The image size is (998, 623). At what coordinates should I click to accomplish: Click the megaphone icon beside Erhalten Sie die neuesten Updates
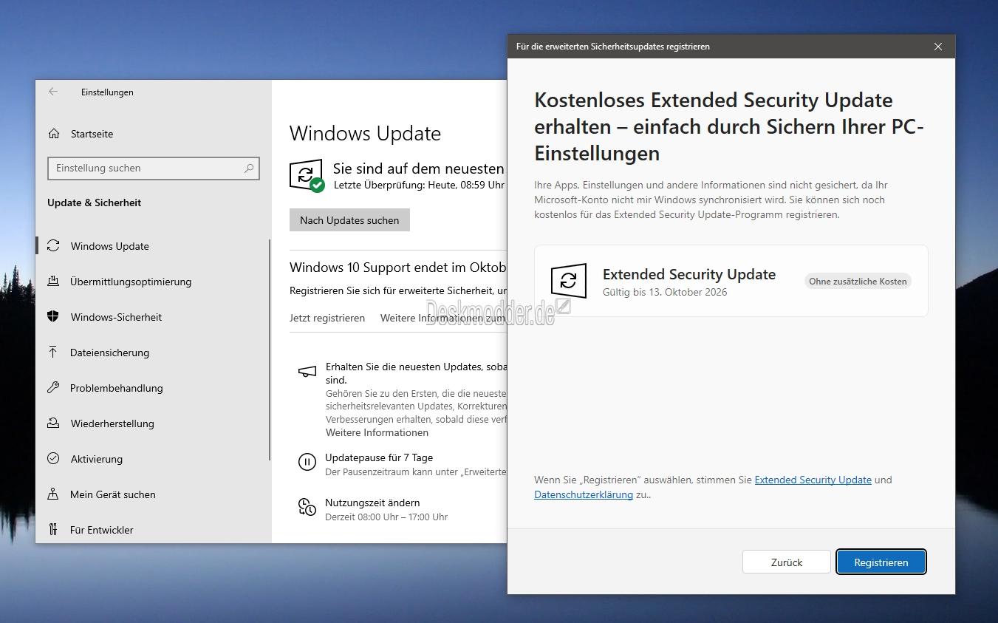pyautogui.click(x=307, y=372)
